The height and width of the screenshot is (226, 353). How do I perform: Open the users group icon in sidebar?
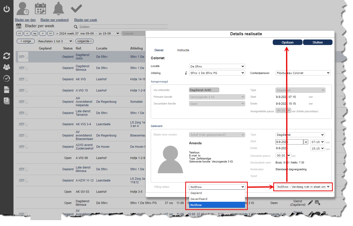tap(6, 67)
